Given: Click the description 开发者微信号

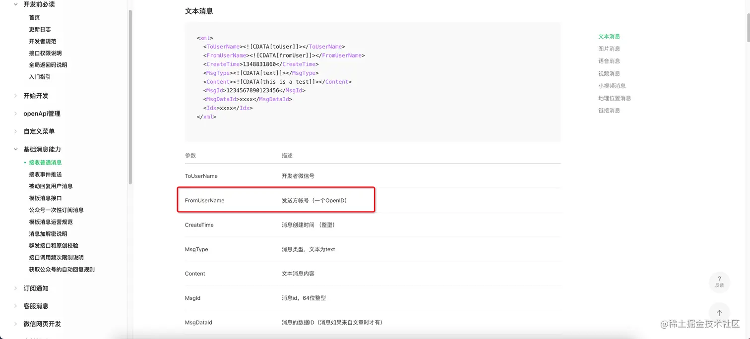Looking at the screenshot, I should click(298, 176).
